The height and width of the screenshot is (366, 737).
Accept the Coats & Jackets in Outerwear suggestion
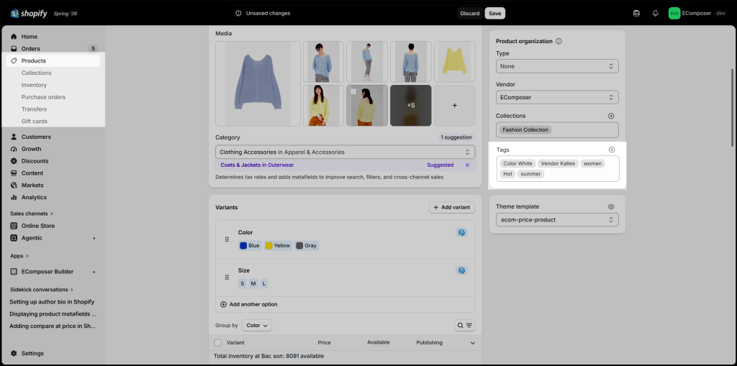point(257,165)
